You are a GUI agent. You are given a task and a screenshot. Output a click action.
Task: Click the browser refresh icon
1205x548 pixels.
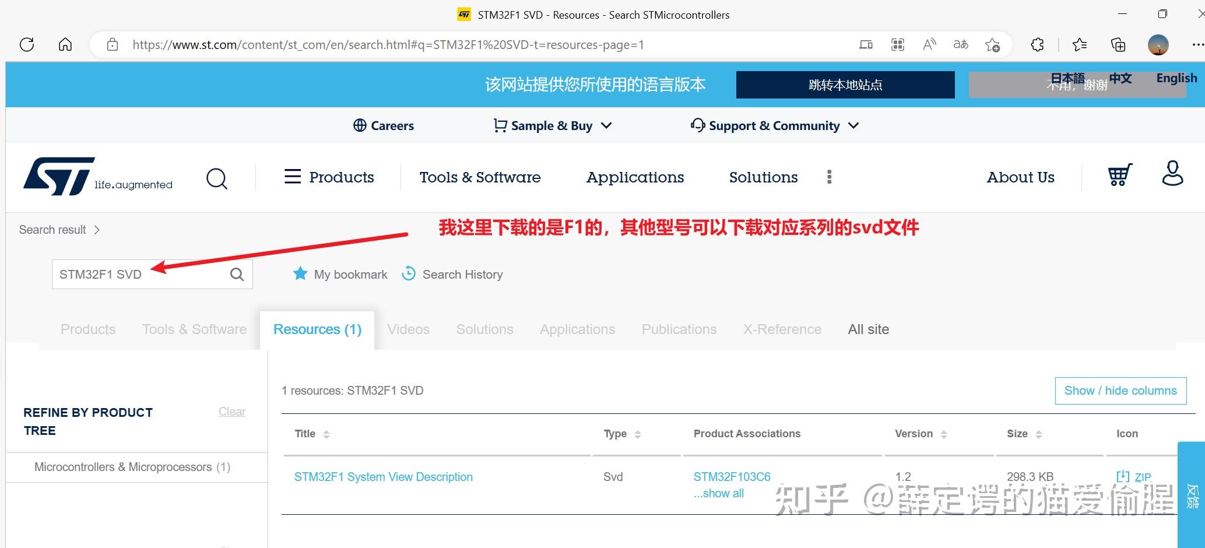26,44
